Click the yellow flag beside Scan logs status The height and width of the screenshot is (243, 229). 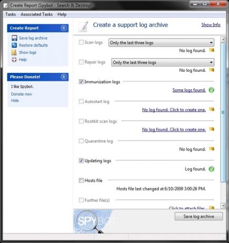(212, 50)
